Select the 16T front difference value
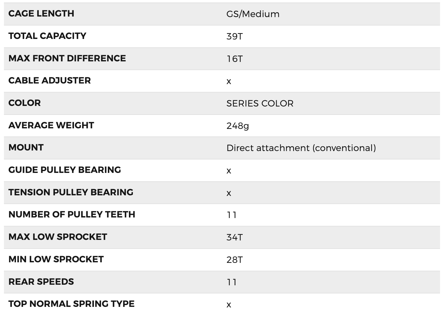Image resolution: width=442 pixels, height=322 pixels. [x=234, y=59]
